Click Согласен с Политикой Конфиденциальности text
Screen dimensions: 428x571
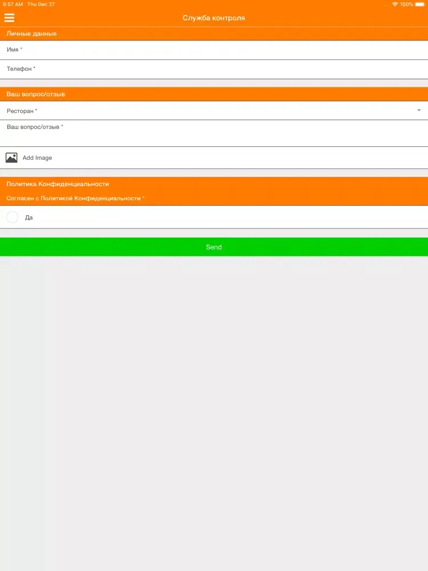(x=75, y=199)
